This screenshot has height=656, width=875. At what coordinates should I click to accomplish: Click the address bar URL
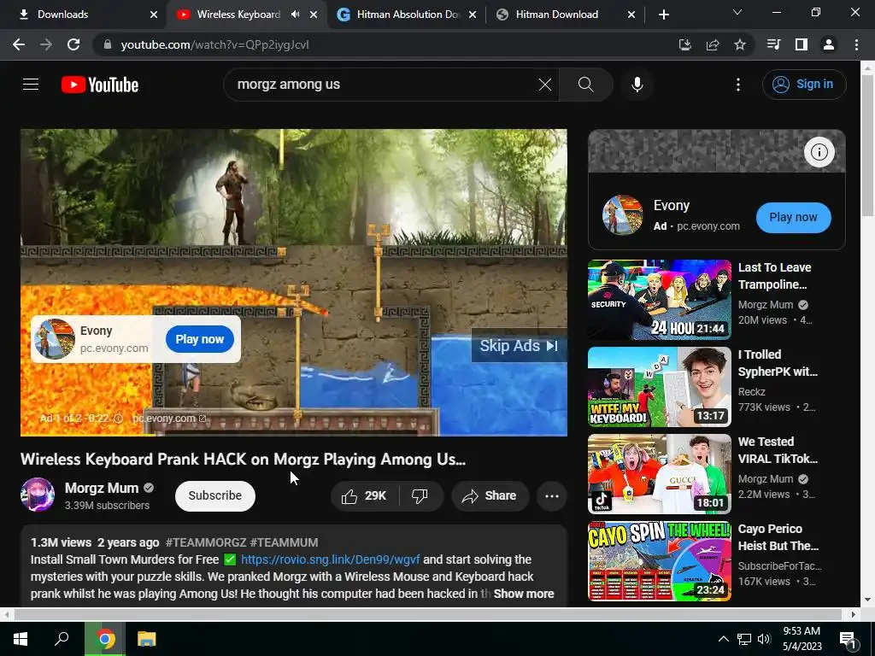(x=214, y=44)
